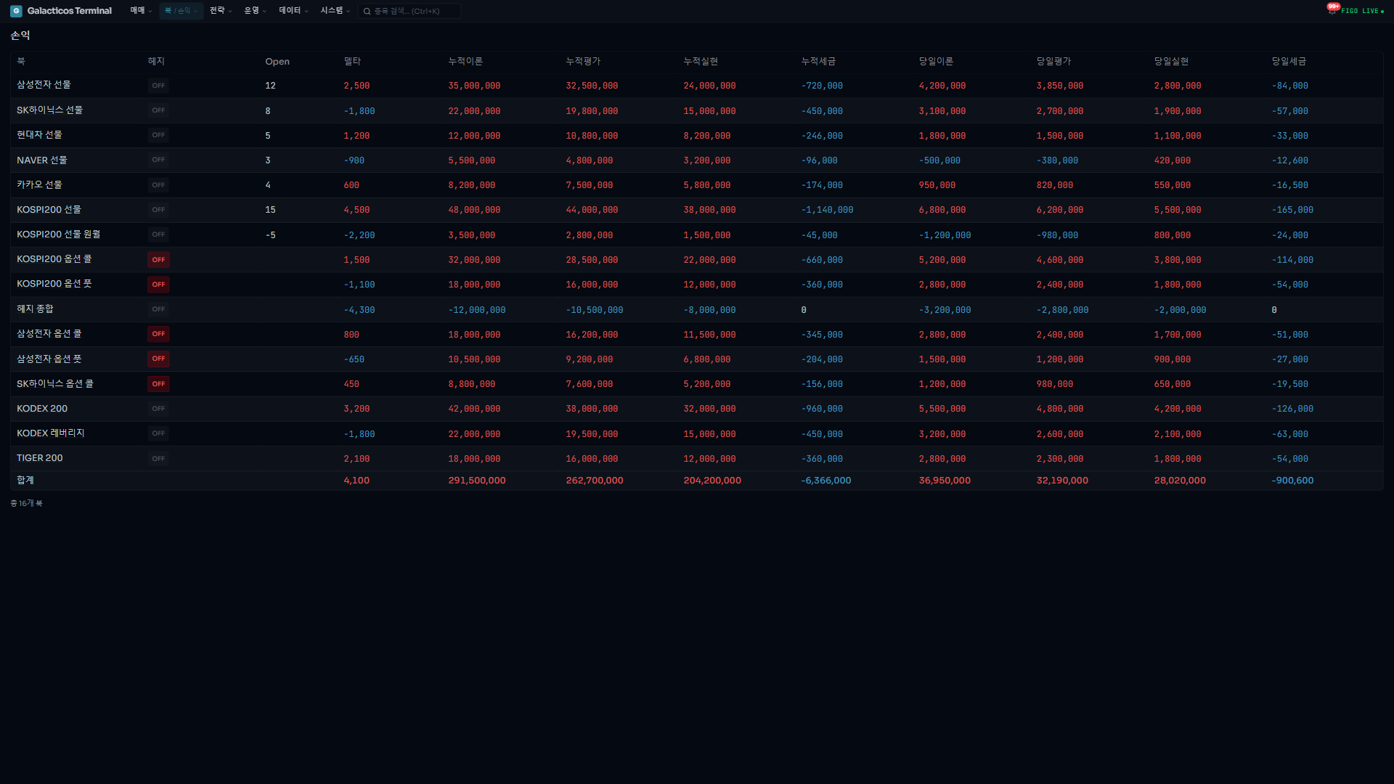The width and height of the screenshot is (1394, 784).
Task: Click the 누적이론 column header
Action: [x=465, y=62]
